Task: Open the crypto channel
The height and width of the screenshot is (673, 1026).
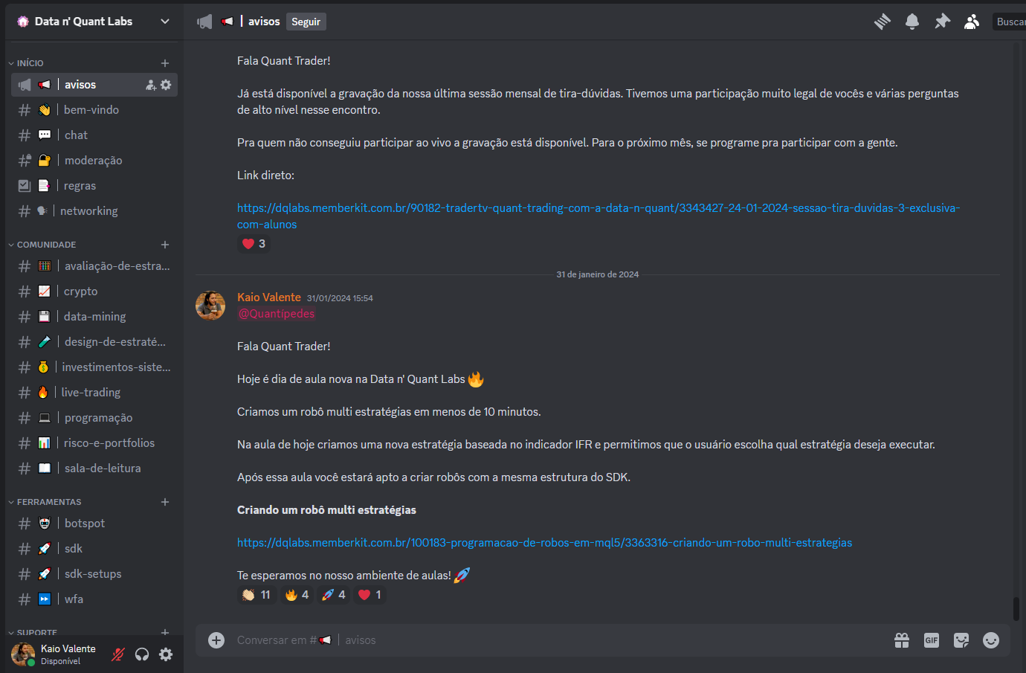Action: coord(80,292)
